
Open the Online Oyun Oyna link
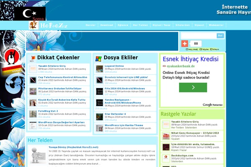(x=203, y=49)
